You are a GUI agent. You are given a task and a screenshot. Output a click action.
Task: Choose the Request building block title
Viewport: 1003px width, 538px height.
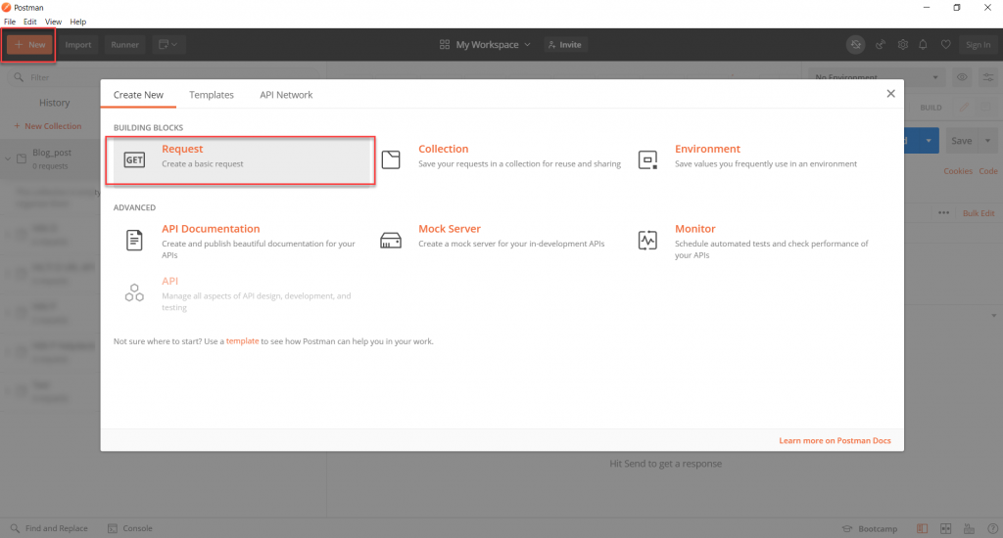pyautogui.click(x=182, y=149)
